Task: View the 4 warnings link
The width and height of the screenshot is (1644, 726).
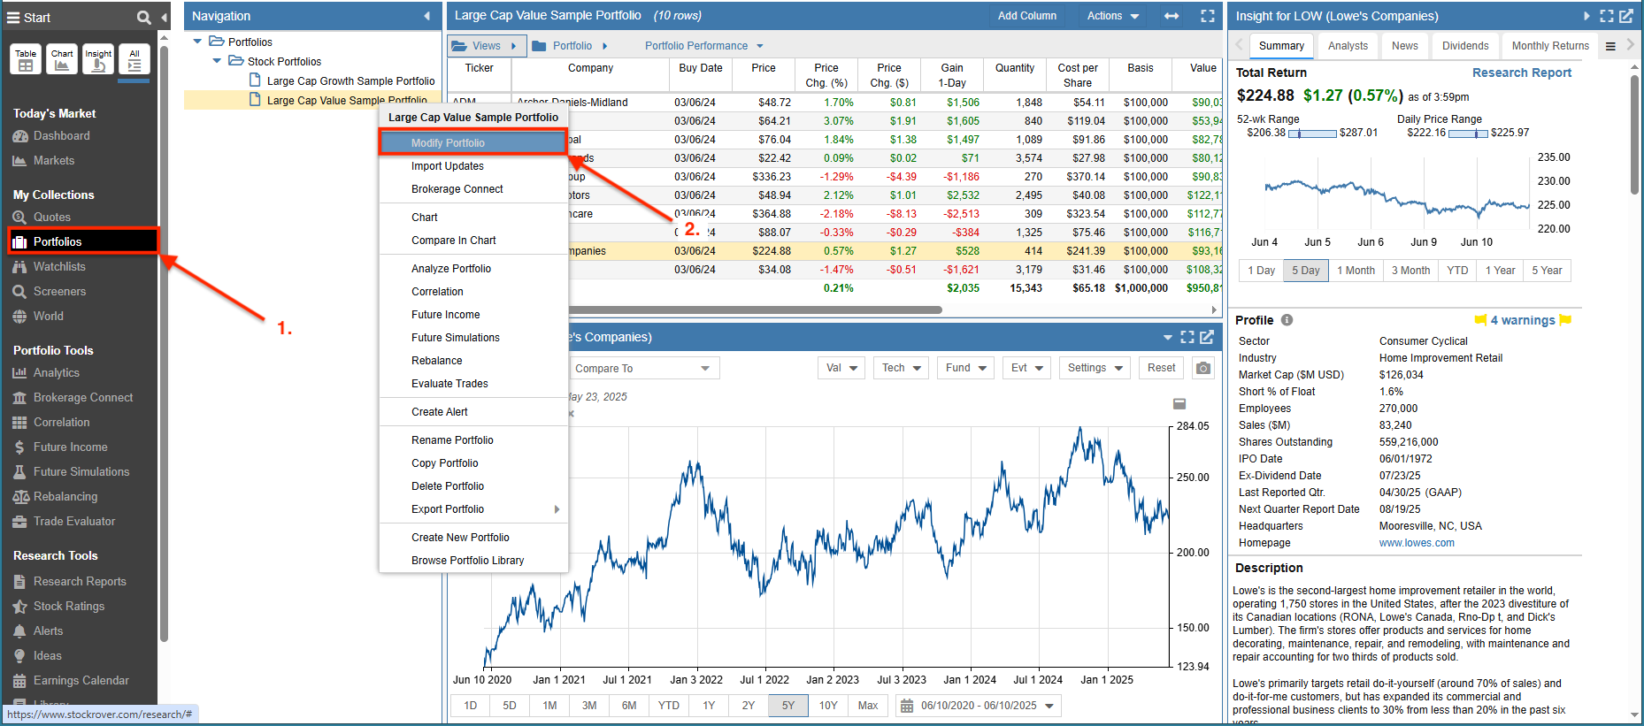Action: point(1523,320)
